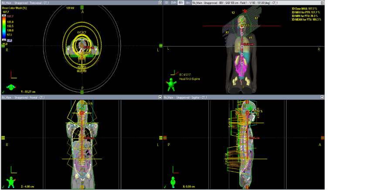Click the kVCBCT isocenter marker in Transversal view
385x190 pixels.
click(x=82, y=44)
